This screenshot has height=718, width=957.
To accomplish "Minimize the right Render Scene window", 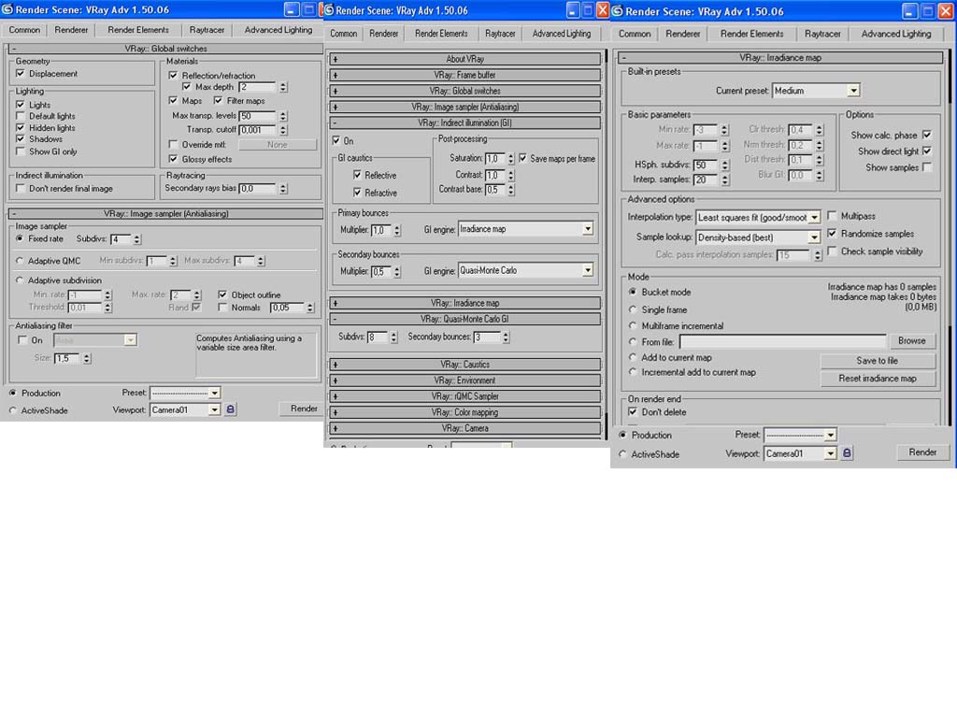I will click(x=909, y=11).
